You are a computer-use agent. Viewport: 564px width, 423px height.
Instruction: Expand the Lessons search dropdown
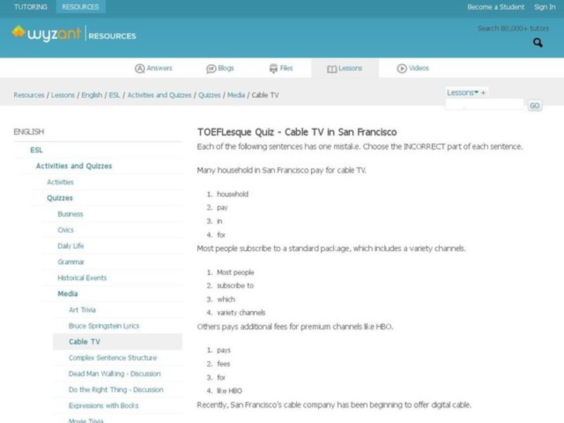tap(462, 92)
